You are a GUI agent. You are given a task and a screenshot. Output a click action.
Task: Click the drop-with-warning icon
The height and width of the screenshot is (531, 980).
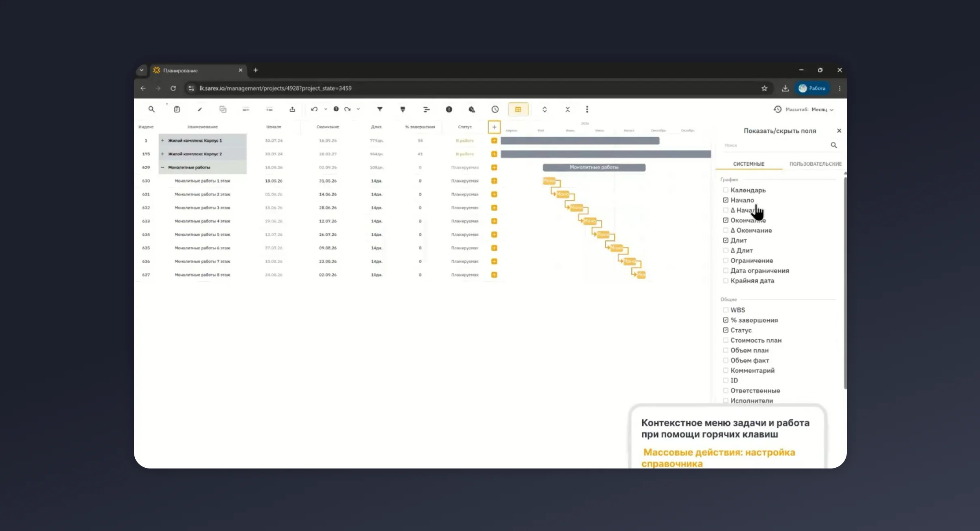[x=472, y=109]
